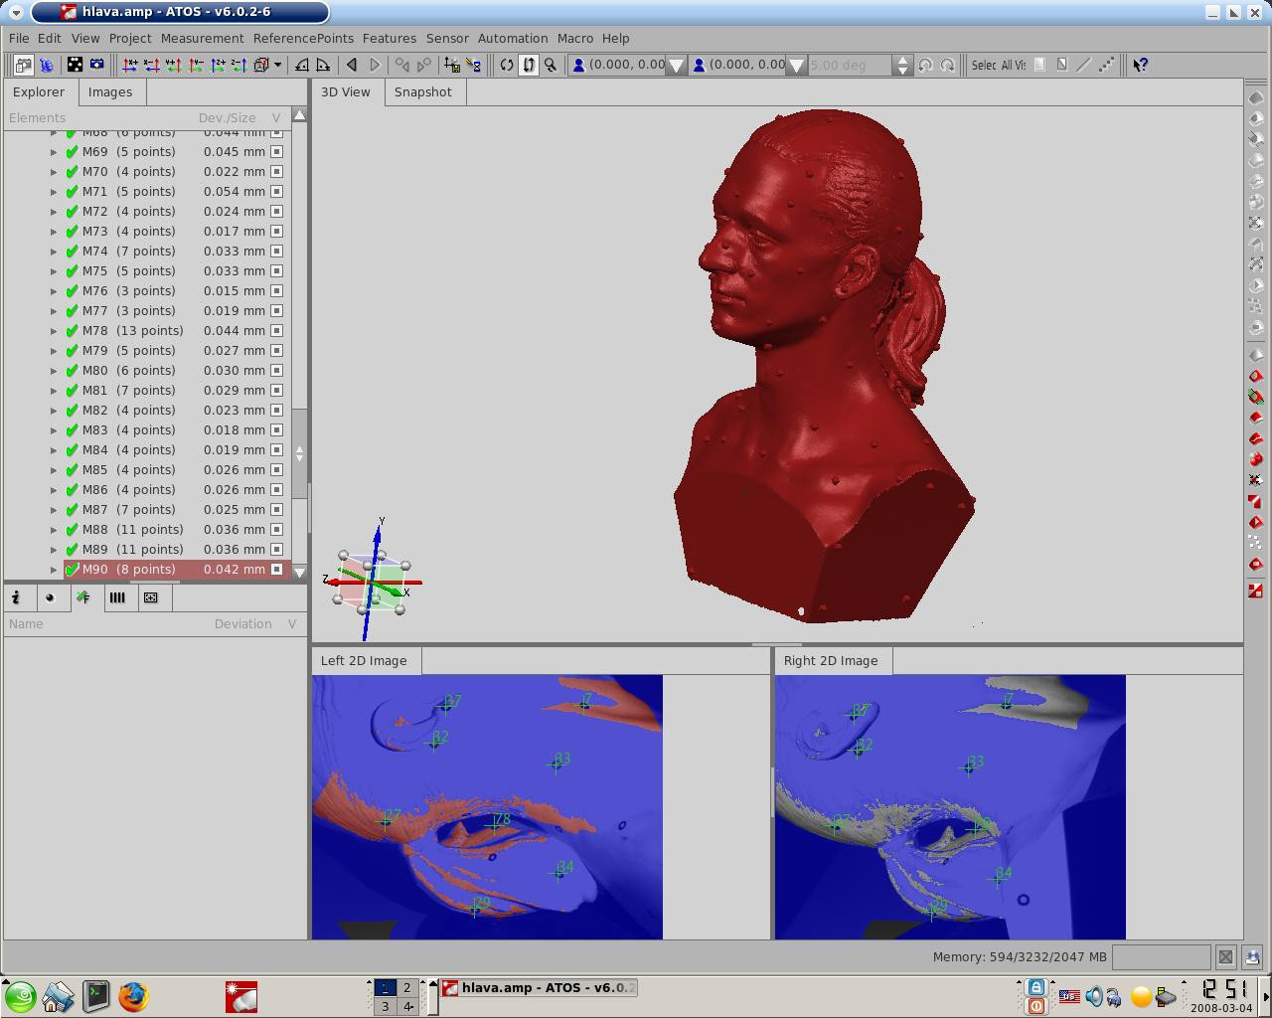1272x1018 pixels.
Task: Click the previous arrow toolbar icon
Action: pyautogui.click(x=352, y=65)
